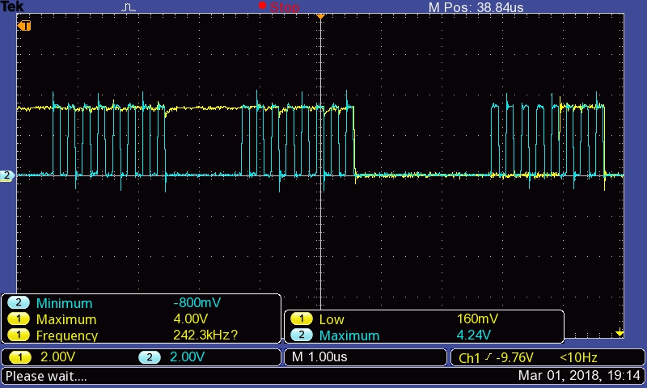
Task: Click the 4.00V maximum value
Action: click(191, 318)
